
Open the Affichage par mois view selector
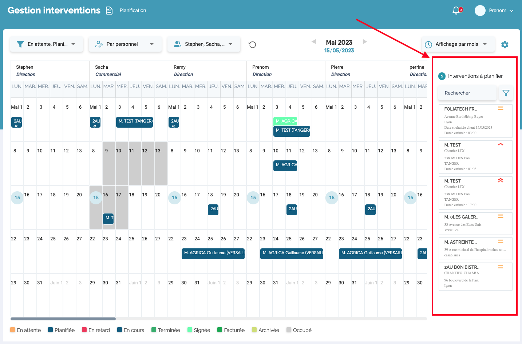pos(458,44)
